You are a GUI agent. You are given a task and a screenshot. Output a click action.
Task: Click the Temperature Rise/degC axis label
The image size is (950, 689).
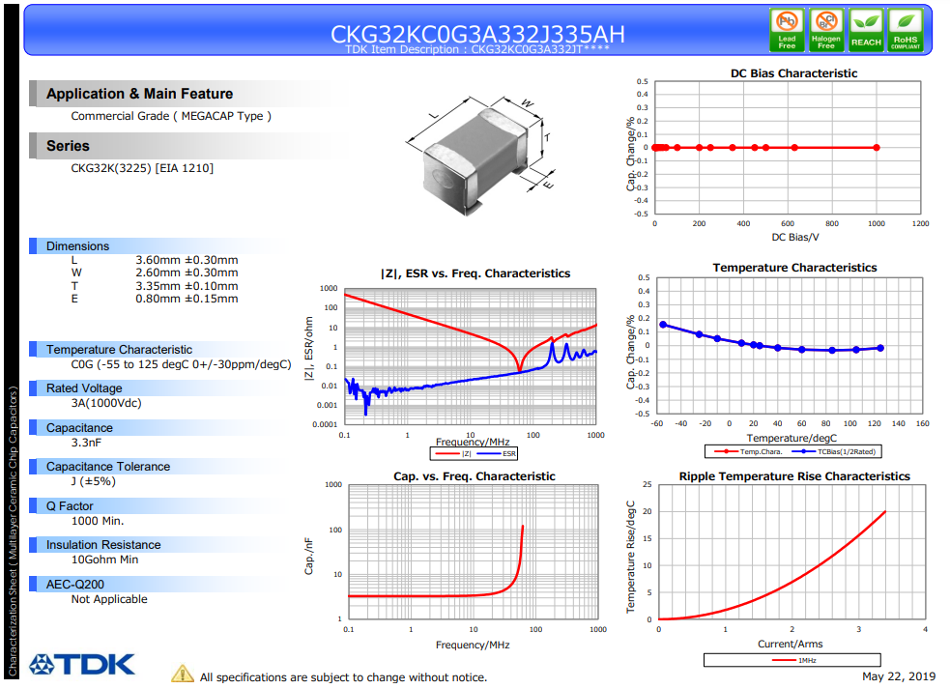pos(631,557)
